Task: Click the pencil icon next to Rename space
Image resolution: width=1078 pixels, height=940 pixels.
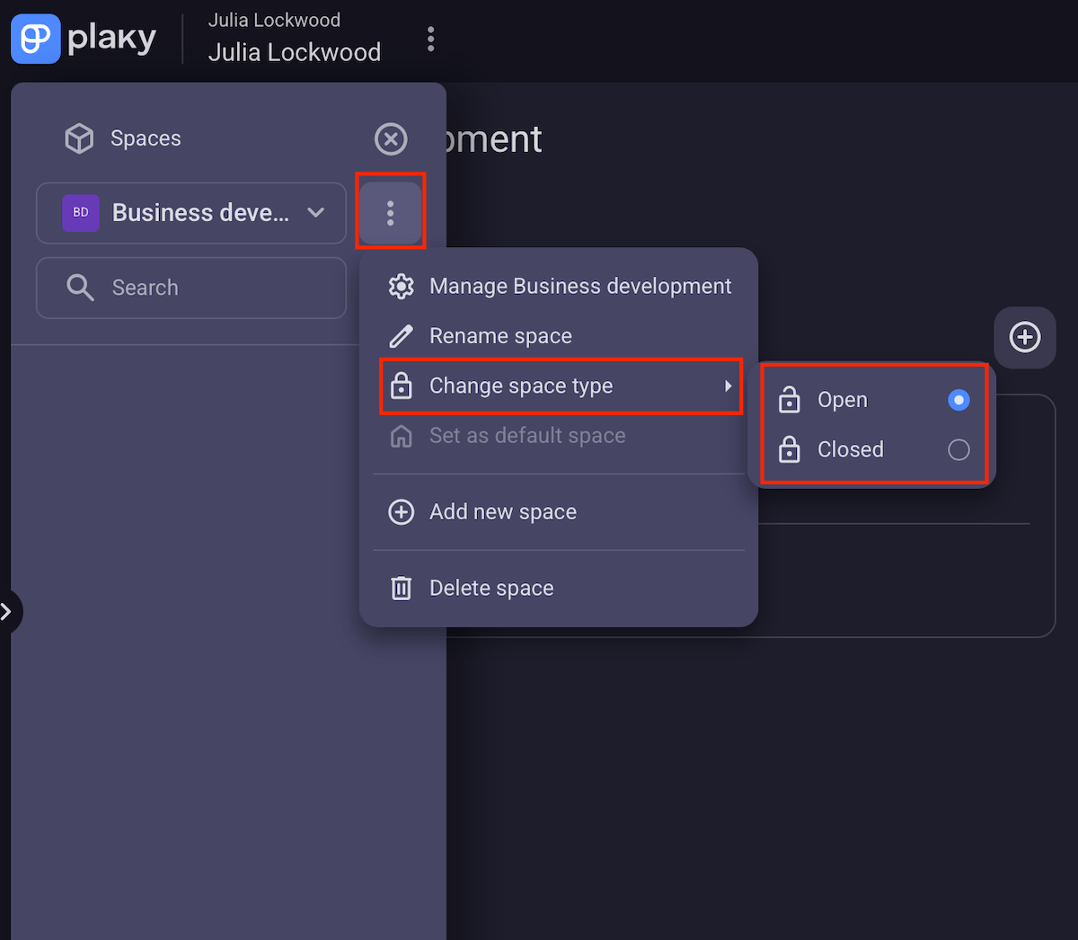Action: 401,335
